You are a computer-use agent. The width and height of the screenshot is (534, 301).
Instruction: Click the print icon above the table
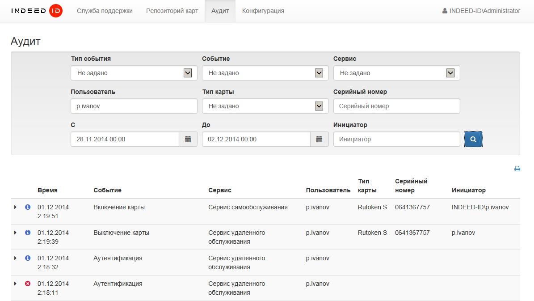pos(517,169)
